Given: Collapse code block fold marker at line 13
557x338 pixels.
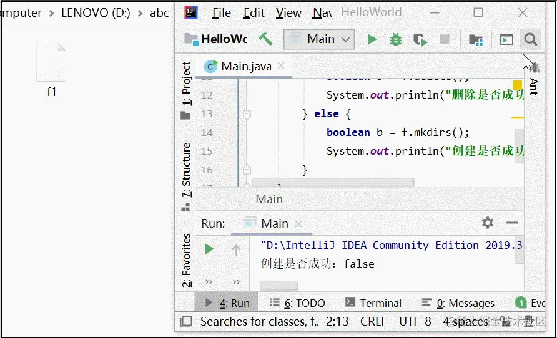Looking at the screenshot, I should point(247,114).
